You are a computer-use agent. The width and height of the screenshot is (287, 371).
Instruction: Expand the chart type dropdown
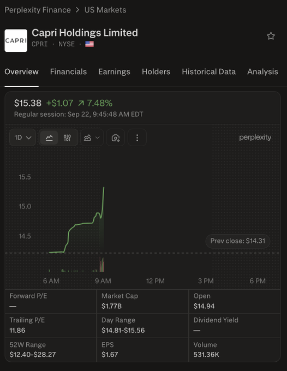pyautogui.click(x=92, y=137)
